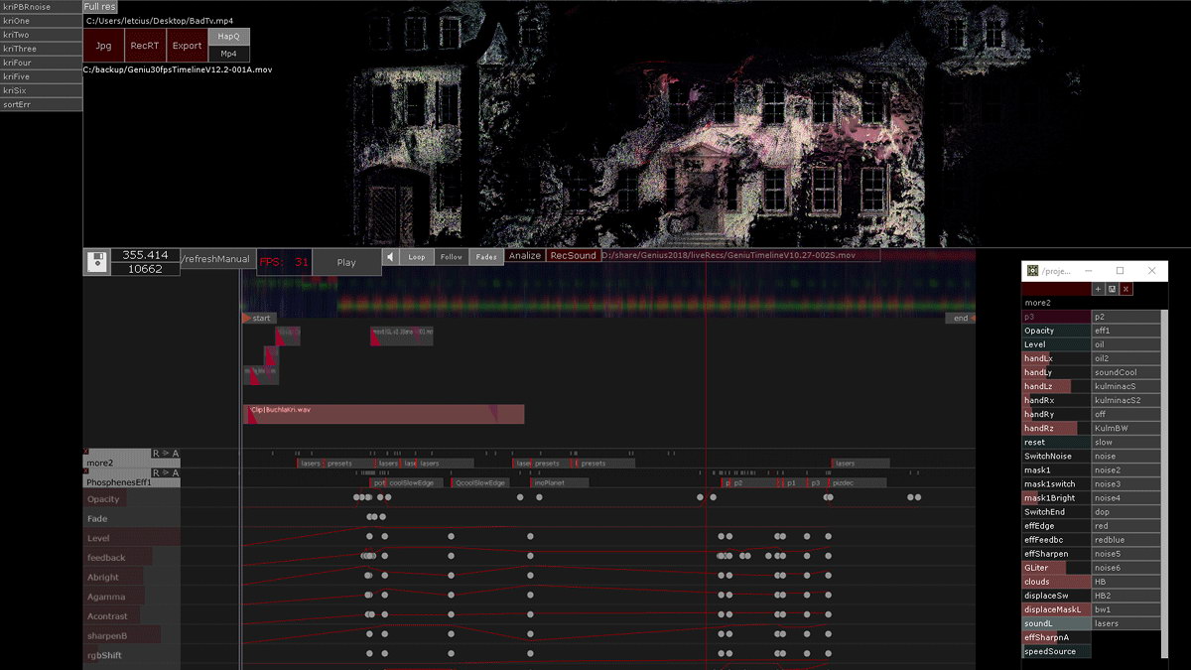This screenshot has height=670, width=1191.
Task: Select the kulminacS2 preset
Action: [1125, 400]
